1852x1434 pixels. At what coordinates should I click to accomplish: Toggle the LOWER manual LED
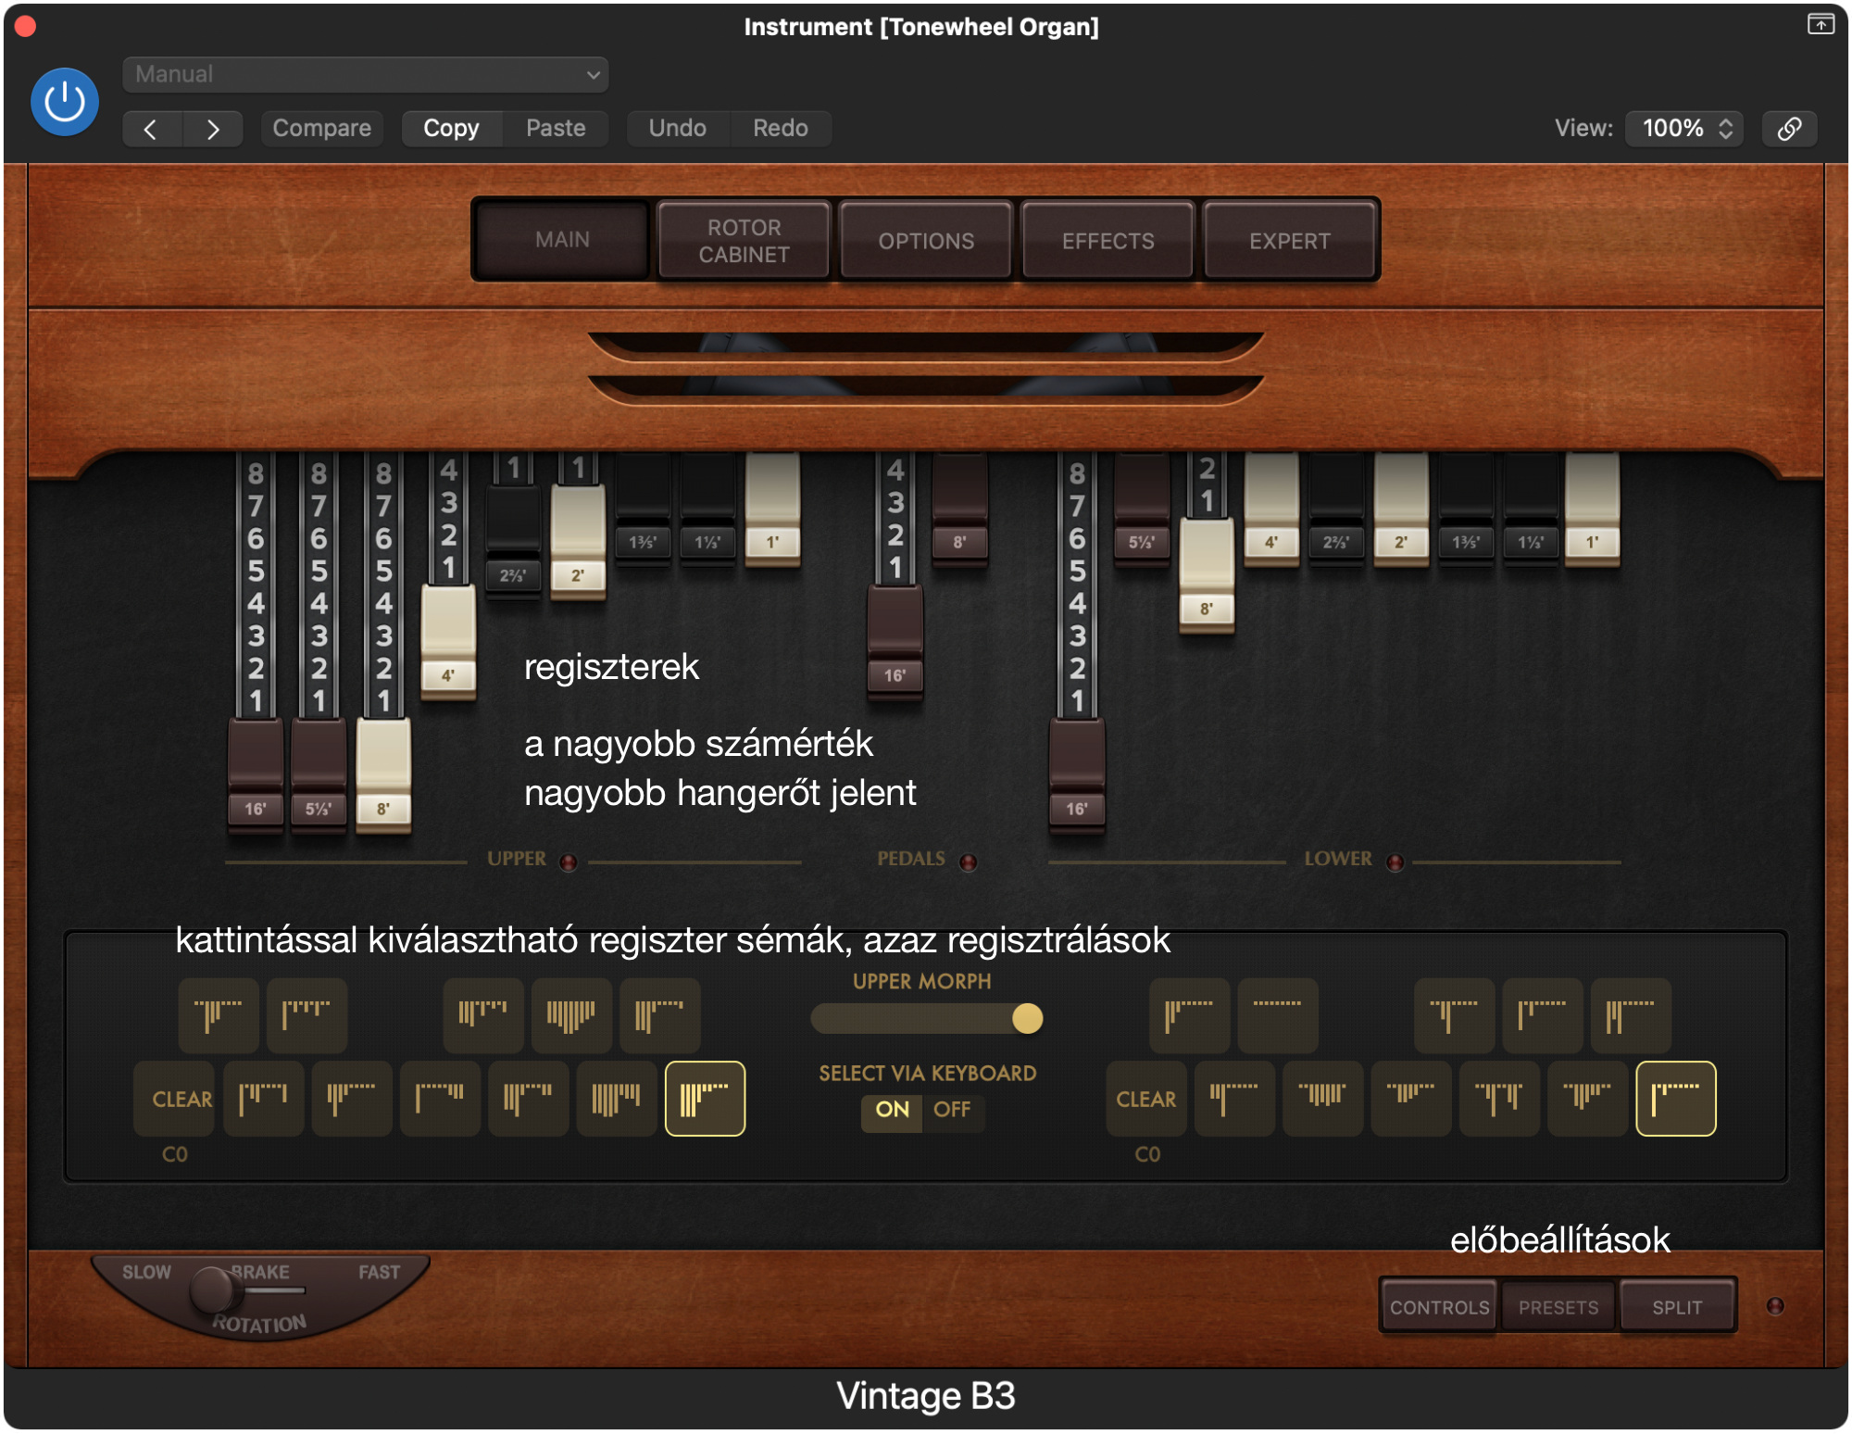[1395, 862]
